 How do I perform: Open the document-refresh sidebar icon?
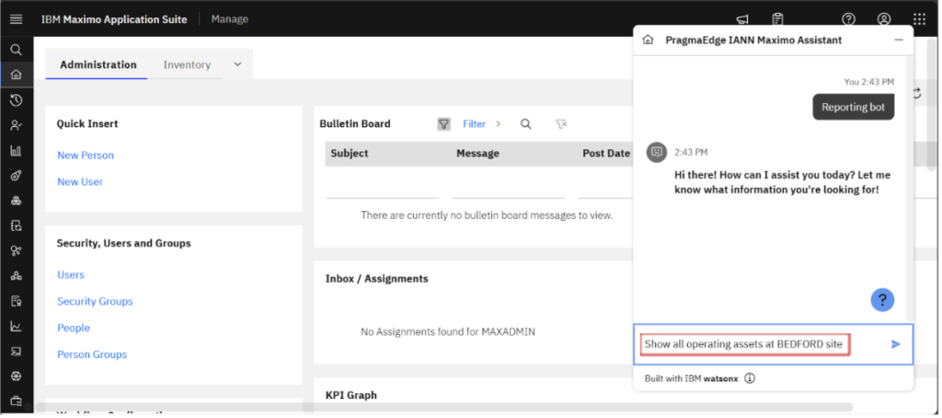(17, 226)
